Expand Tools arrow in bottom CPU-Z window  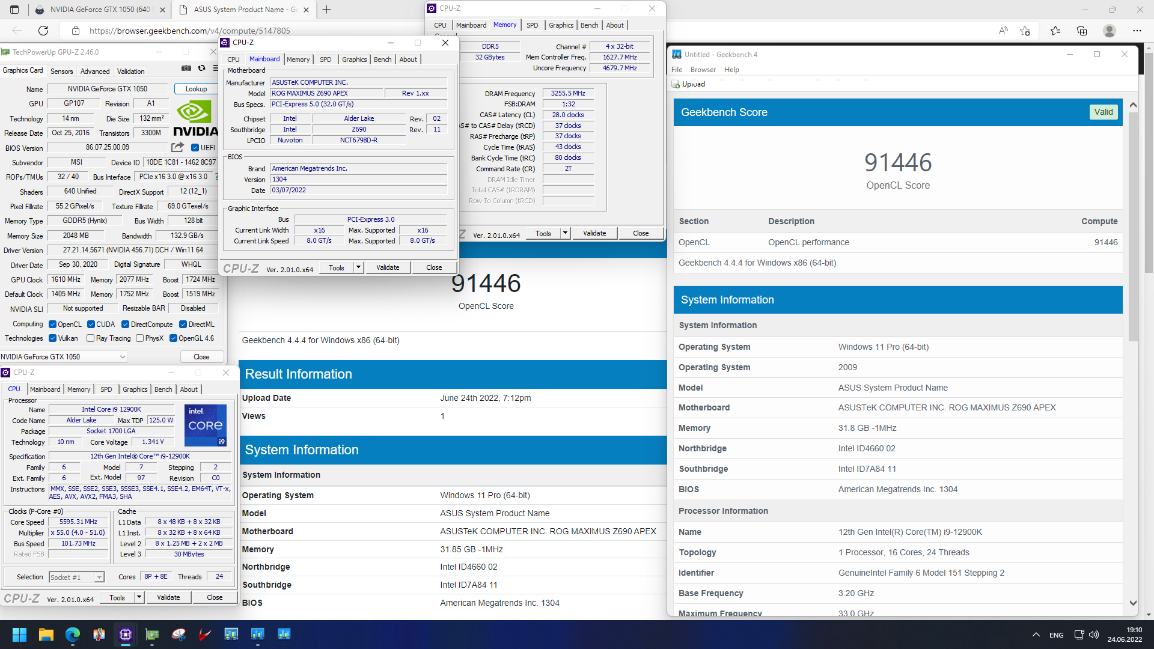point(139,597)
